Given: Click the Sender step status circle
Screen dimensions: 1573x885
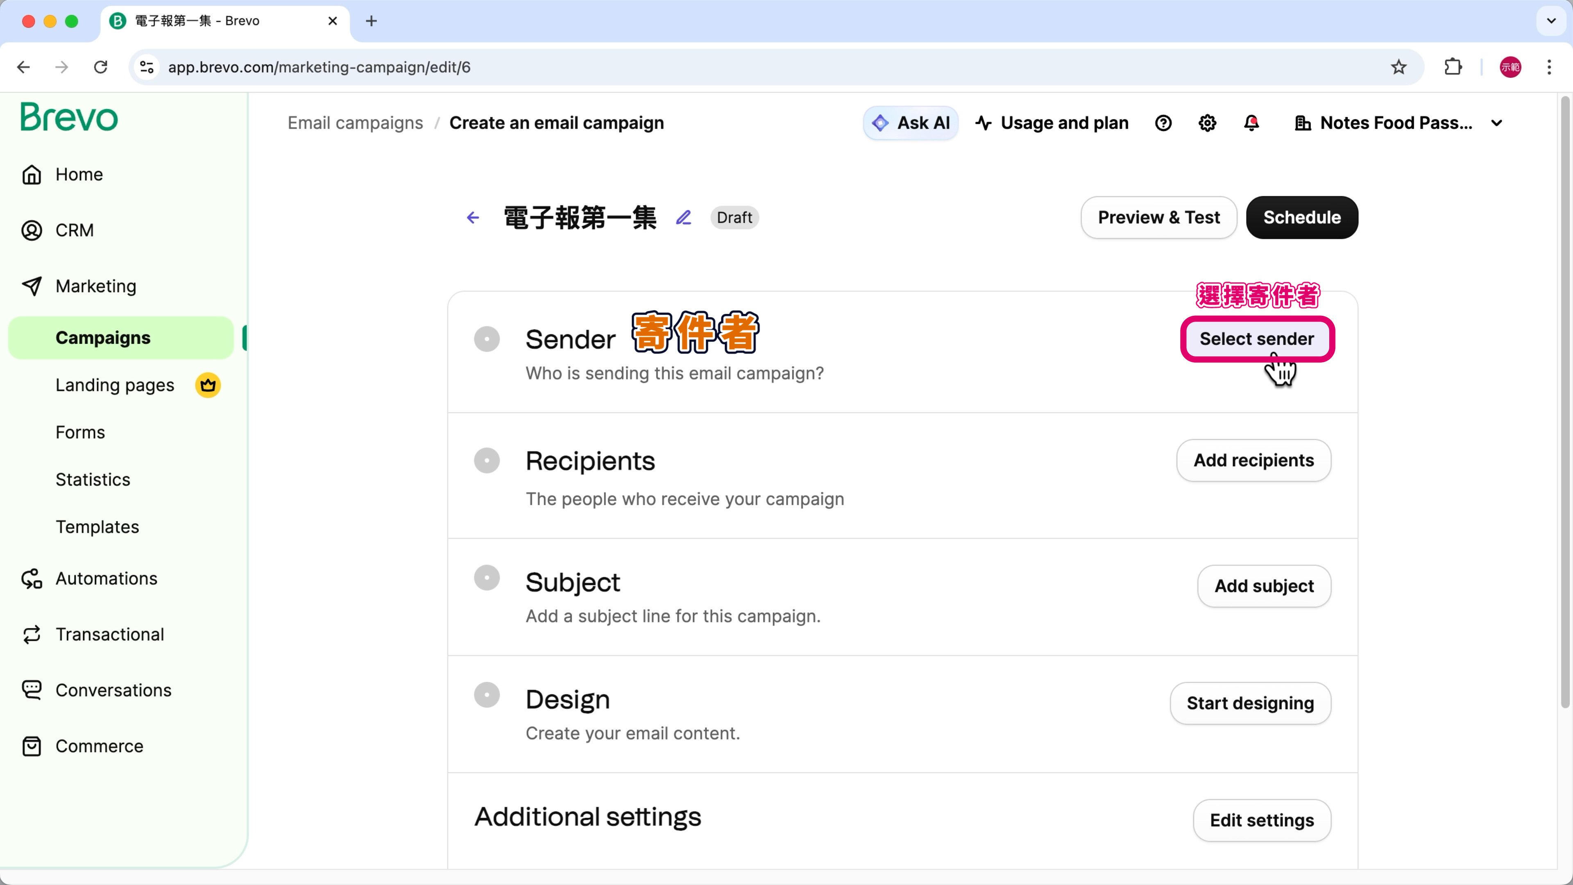Looking at the screenshot, I should tap(487, 339).
